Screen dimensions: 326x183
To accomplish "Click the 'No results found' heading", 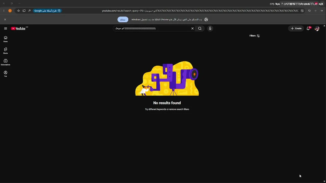I will point(167,103).
